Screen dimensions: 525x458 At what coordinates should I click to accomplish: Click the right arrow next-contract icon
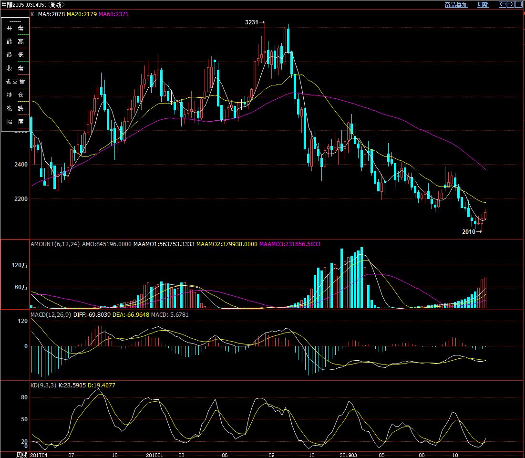510,4
